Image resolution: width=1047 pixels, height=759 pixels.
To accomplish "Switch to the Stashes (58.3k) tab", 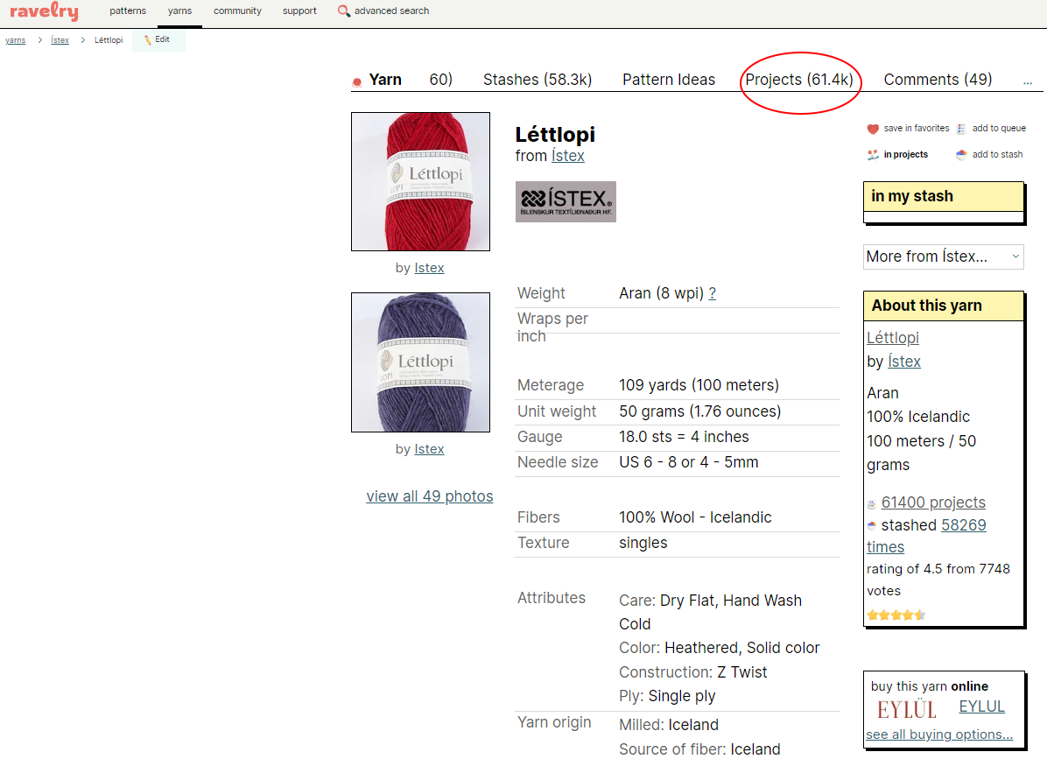I will [x=538, y=80].
